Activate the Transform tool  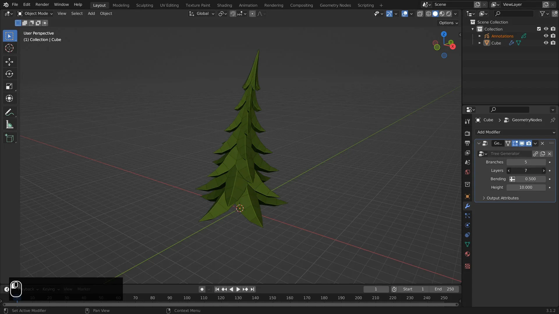9,98
